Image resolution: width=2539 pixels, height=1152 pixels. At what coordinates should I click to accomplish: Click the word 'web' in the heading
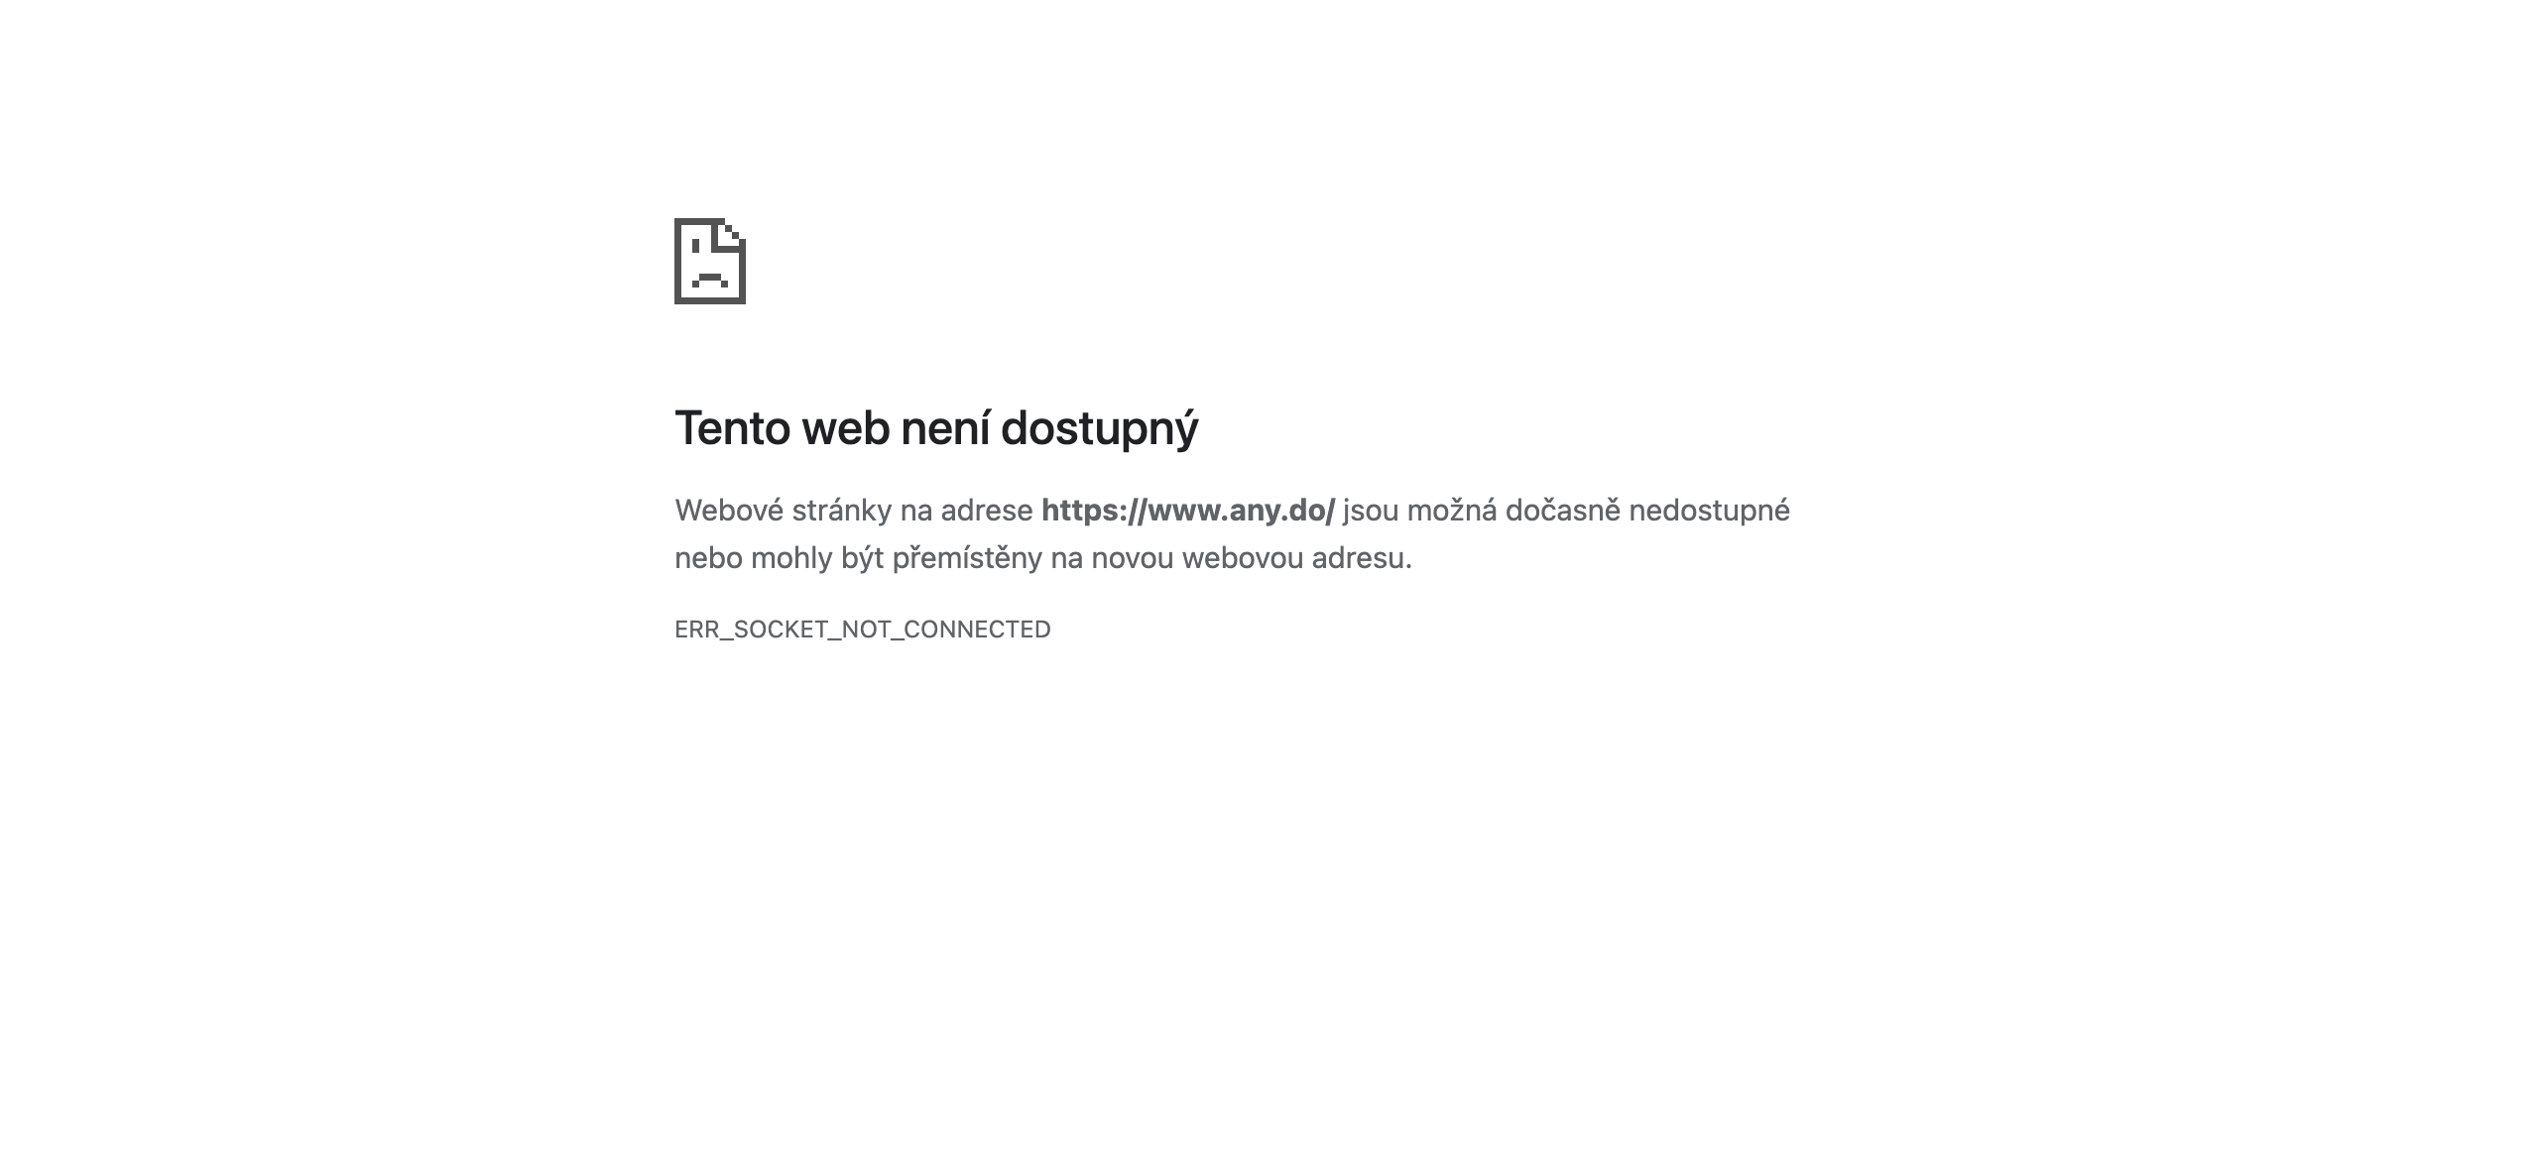(846, 428)
